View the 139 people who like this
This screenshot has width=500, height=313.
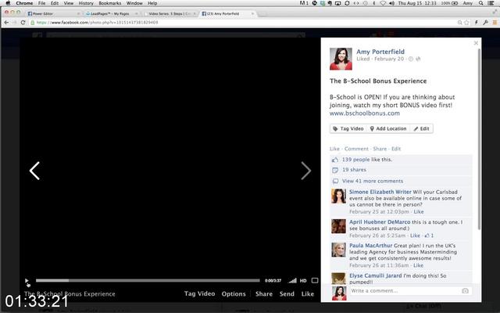(358, 160)
